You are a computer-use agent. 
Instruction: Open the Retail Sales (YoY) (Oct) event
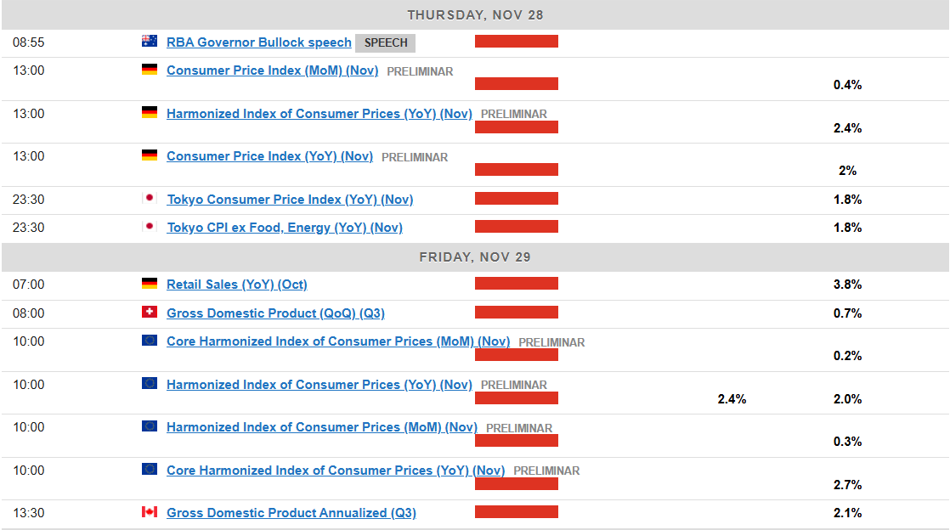[x=237, y=285]
